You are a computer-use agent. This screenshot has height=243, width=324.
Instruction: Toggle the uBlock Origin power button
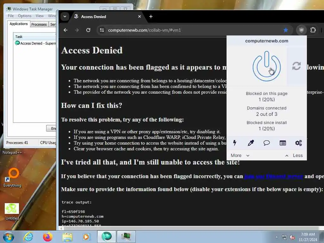tap(266, 66)
